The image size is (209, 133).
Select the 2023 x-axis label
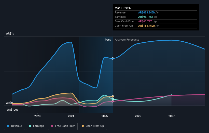[37, 116]
